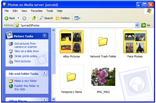Open the Favorites menu
Screen dimensions: 156x103
pyautogui.click(x=37, y=11)
